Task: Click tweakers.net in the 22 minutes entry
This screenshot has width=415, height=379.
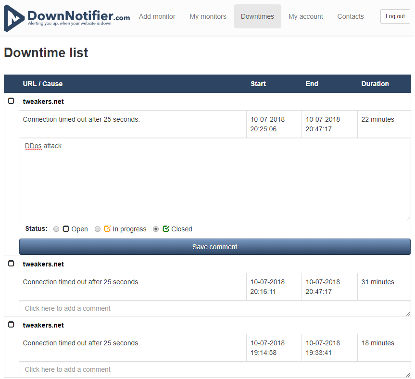Action: [x=43, y=101]
